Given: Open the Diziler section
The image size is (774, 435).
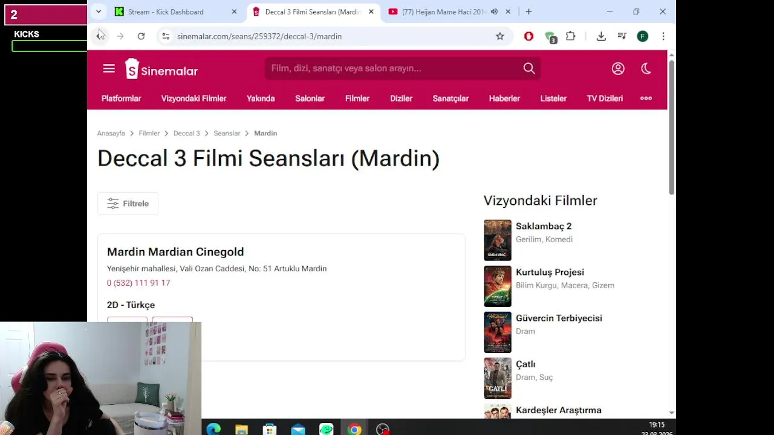Looking at the screenshot, I should (401, 98).
